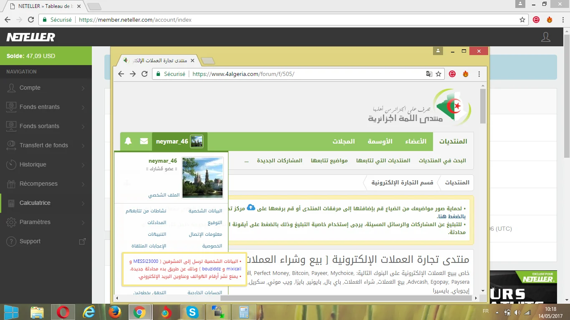Viewport: 570px width, 320px height.
Task: Click the blue cloud upload icon in the notice
Action: click(x=251, y=207)
